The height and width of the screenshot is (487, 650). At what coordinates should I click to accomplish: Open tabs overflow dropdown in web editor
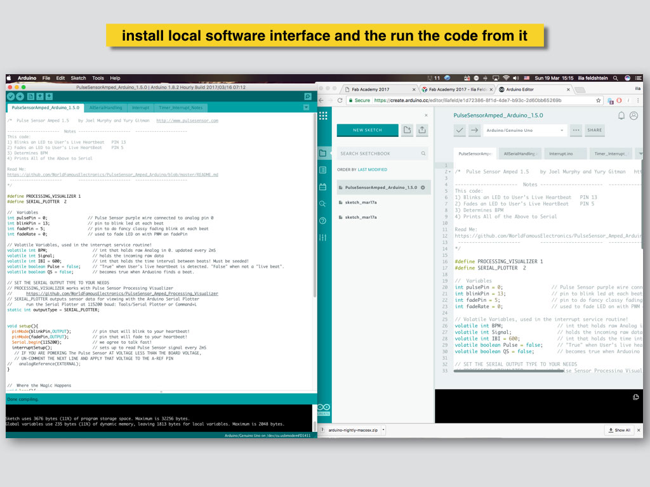tap(640, 153)
